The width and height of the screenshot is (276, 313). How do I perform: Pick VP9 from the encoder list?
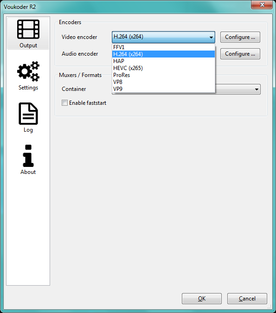pyautogui.click(x=163, y=89)
